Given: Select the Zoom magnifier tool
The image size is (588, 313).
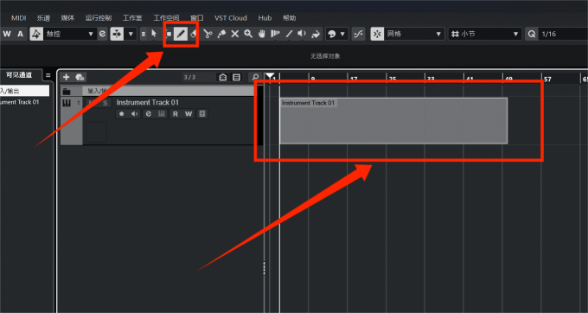Looking at the screenshot, I should tap(248, 34).
